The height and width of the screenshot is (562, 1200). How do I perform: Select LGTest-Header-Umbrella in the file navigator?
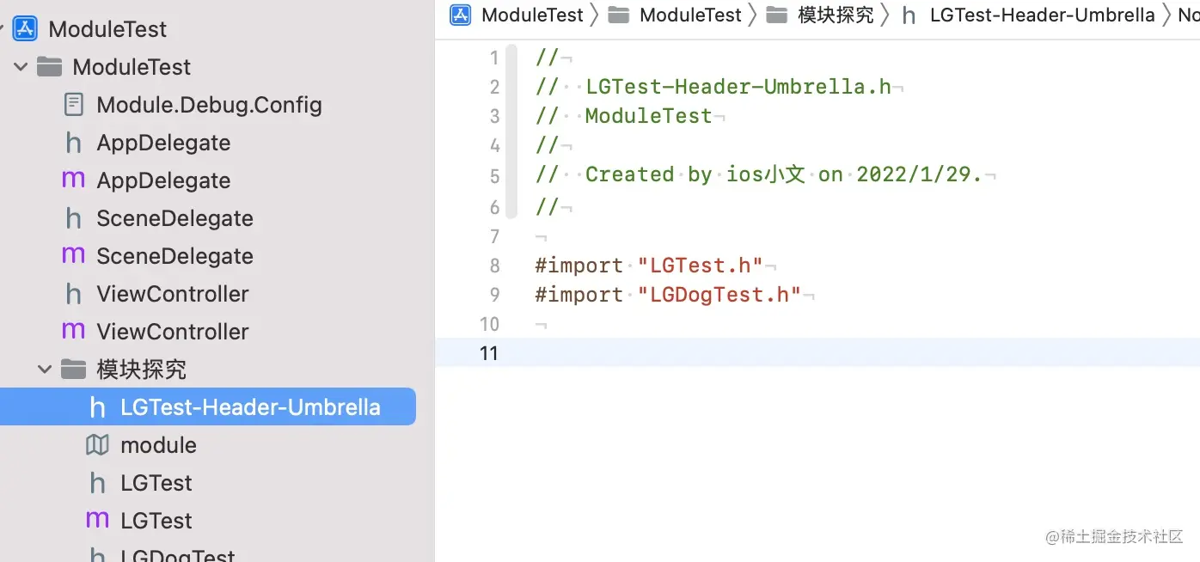click(x=250, y=407)
